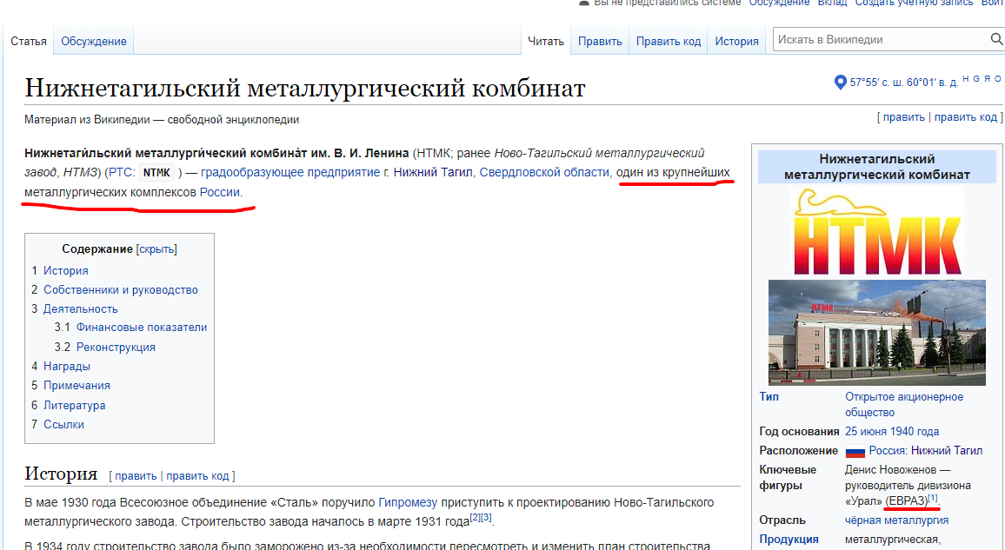Click the map pin coordinates icon
The width and height of the screenshot is (1005, 550).
tap(841, 82)
